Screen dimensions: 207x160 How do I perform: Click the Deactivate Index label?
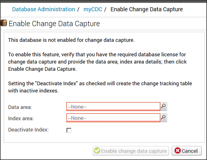coord(28,130)
